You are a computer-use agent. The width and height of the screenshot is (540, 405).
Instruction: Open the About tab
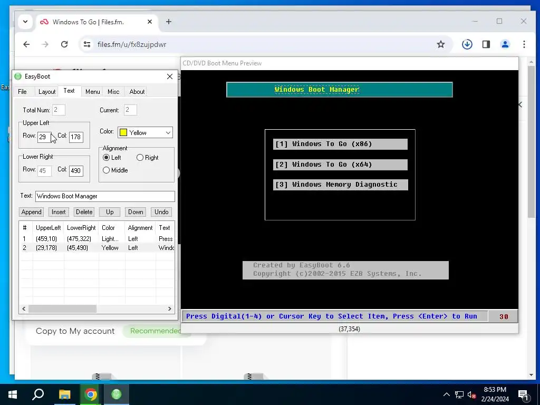pos(137,92)
